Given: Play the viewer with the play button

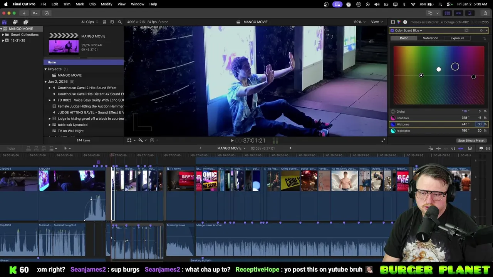Looking at the screenshot, I should tap(232, 141).
